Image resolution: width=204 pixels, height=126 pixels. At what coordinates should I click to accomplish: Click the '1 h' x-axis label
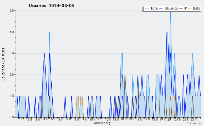click(x=22, y=119)
